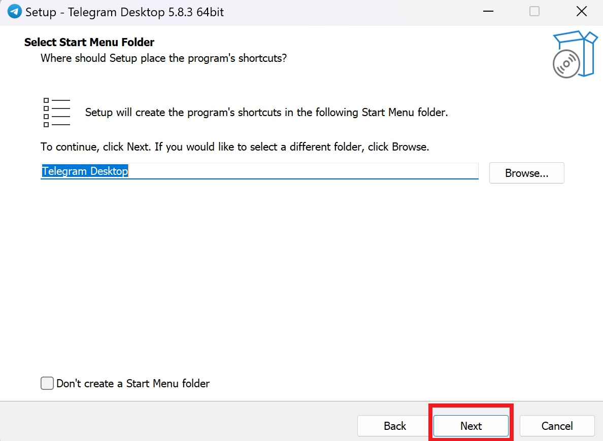
Task: Proceed with the Next button
Action: pos(471,426)
